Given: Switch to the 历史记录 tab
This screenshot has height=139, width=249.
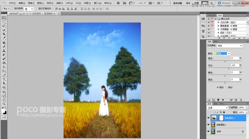Looking at the screenshot, I should tap(211, 15).
